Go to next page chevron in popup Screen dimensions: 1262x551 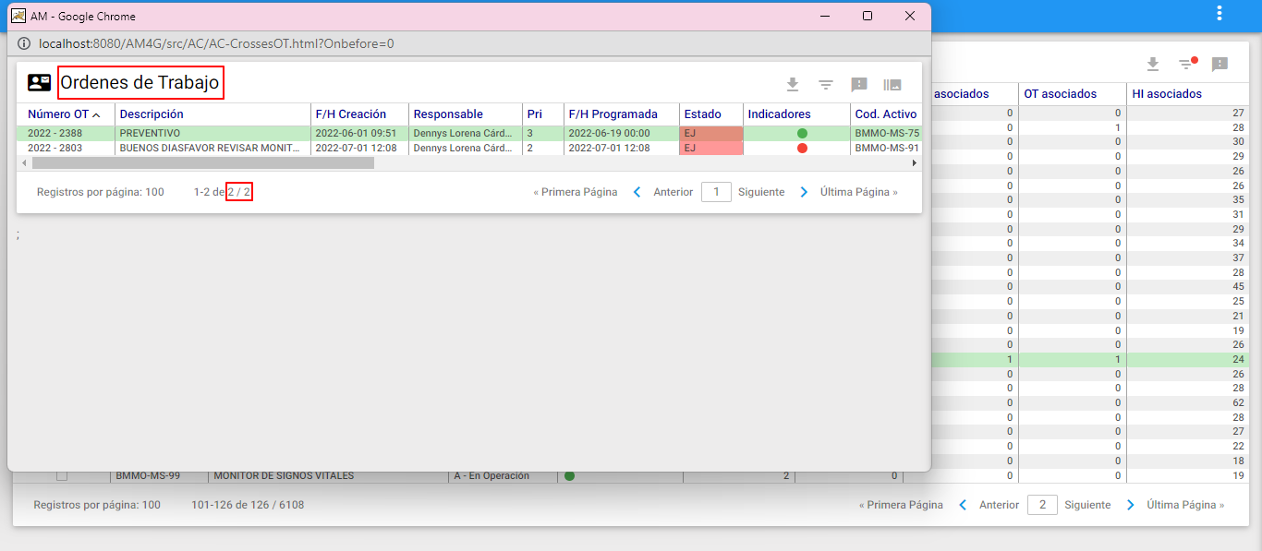pyautogui.click(x=804, y=192)
